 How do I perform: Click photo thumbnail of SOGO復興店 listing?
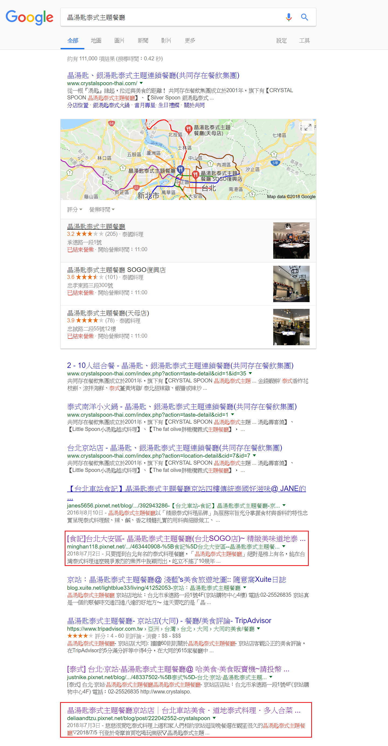point(291,284)
